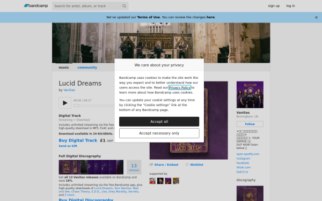Click the 'discography' sidebar heading

[x=246, y=180]
